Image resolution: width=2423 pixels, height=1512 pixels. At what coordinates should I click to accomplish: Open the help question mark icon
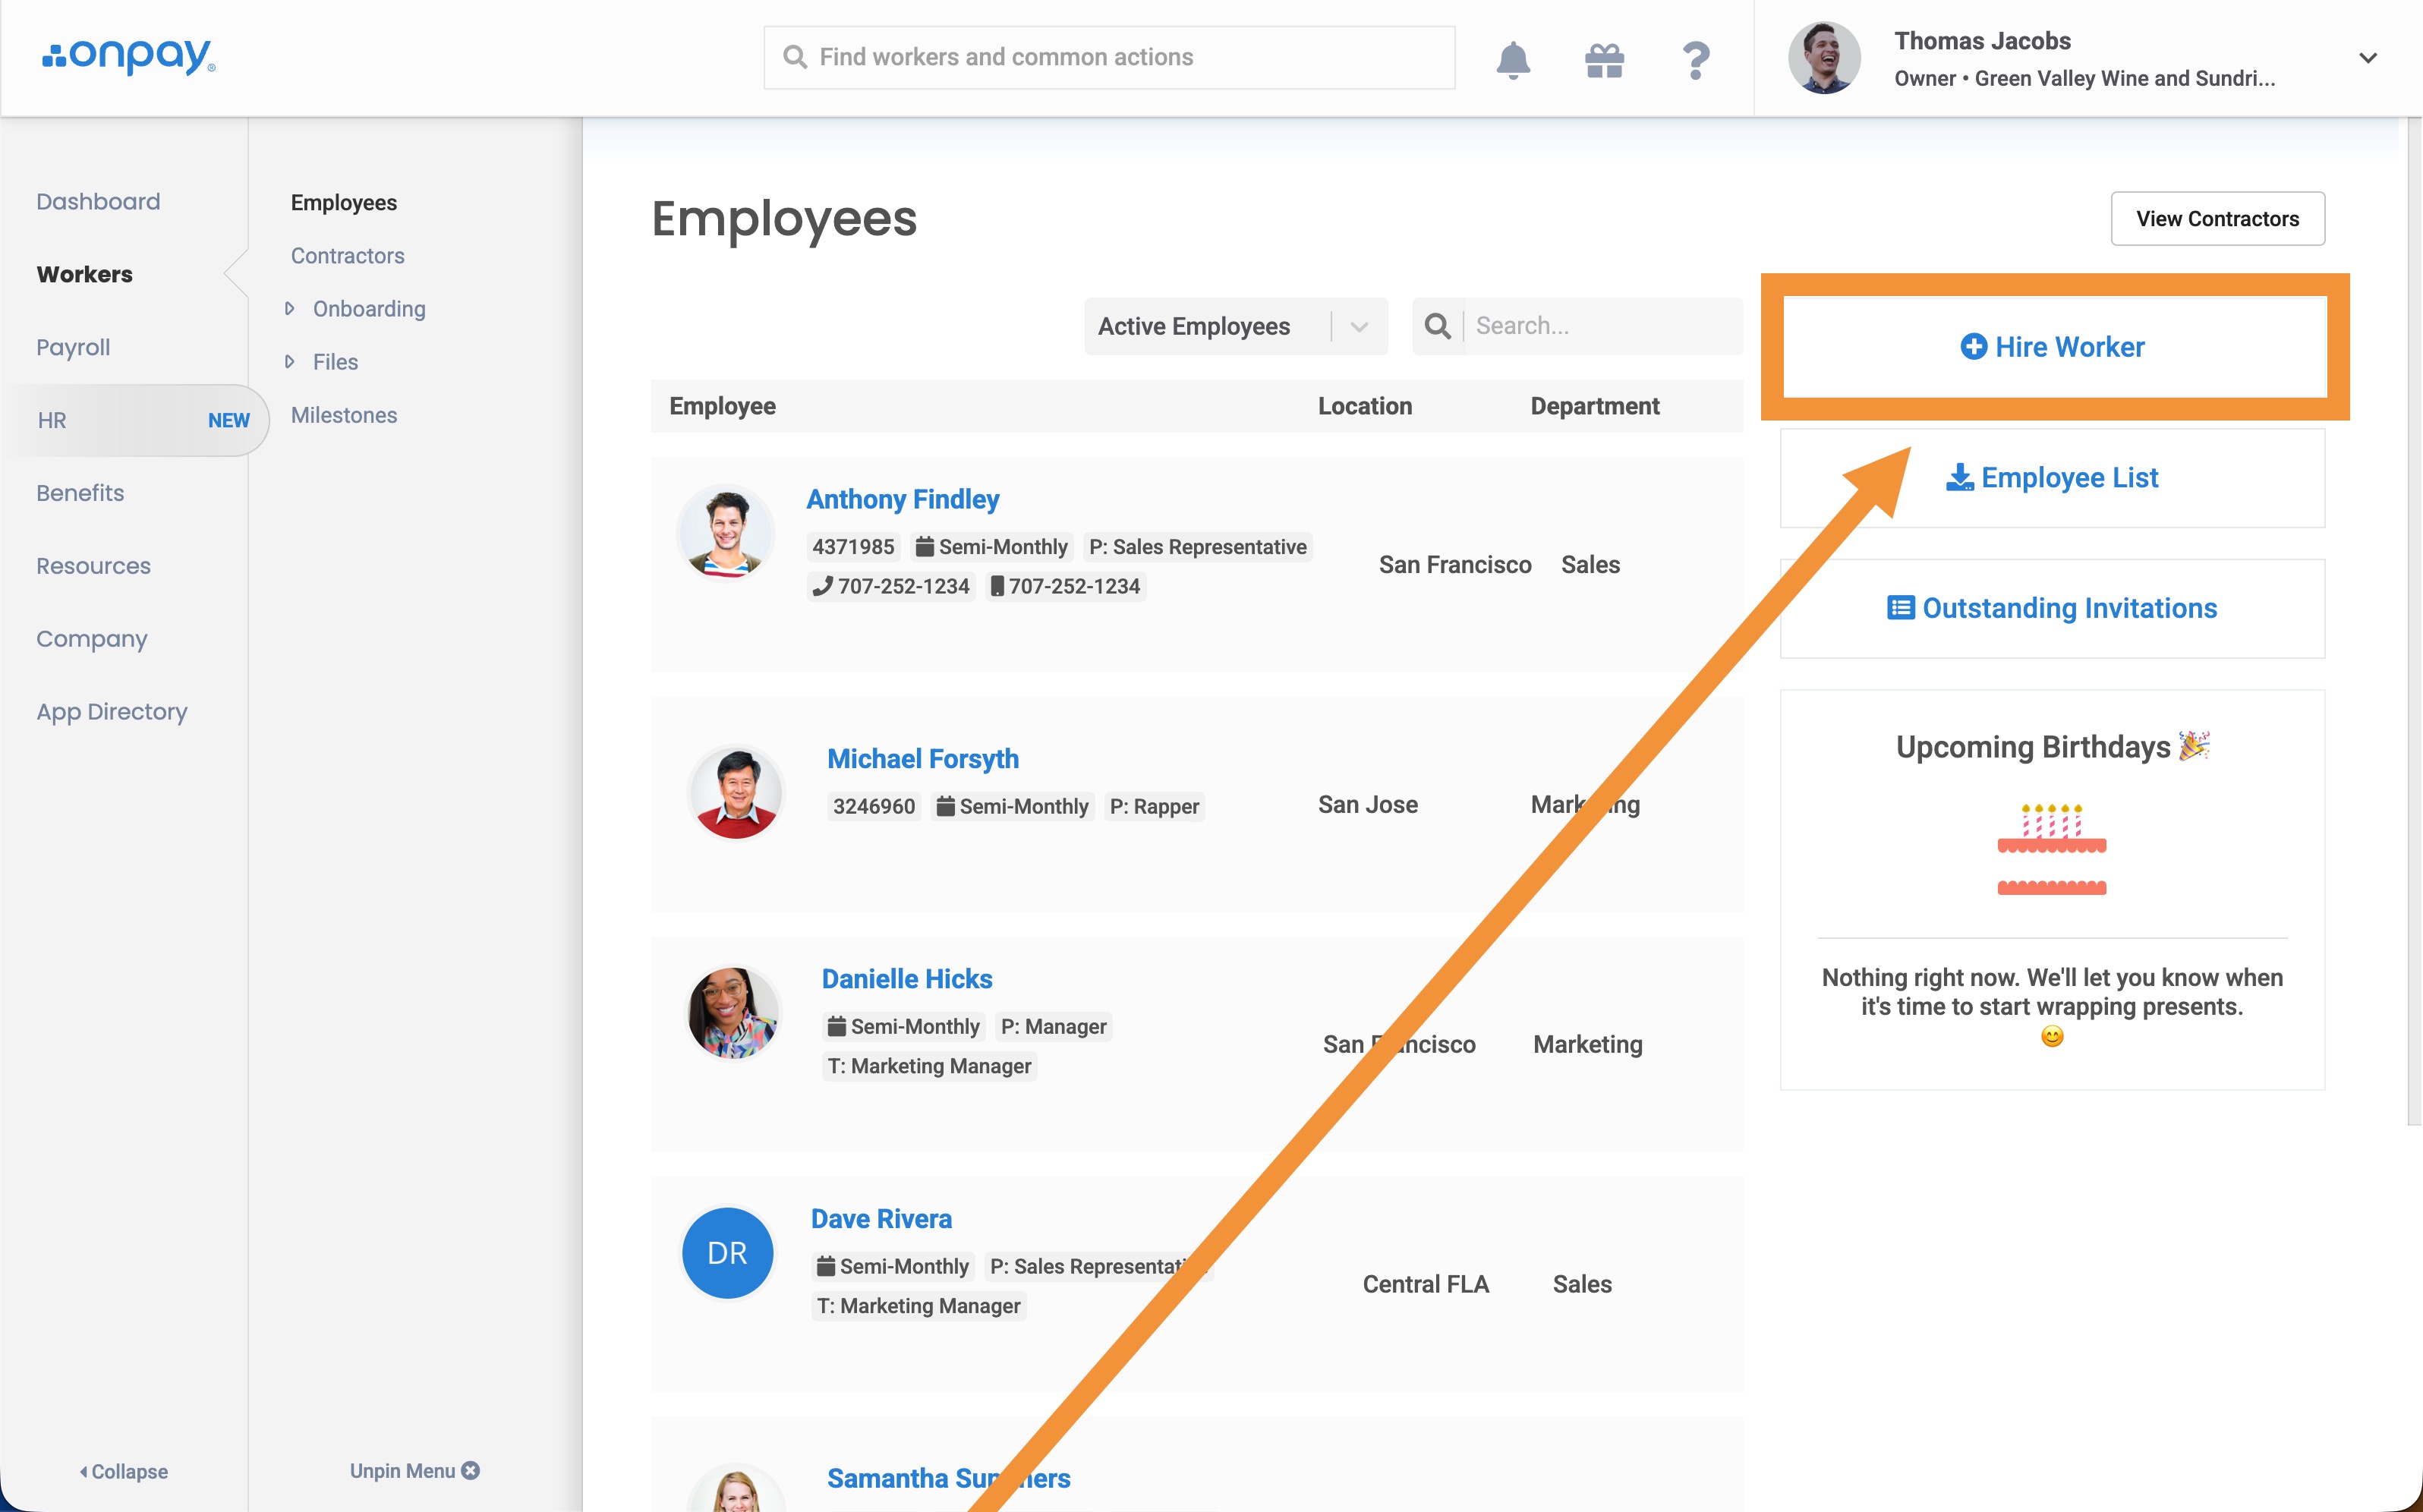point(1696,60)
